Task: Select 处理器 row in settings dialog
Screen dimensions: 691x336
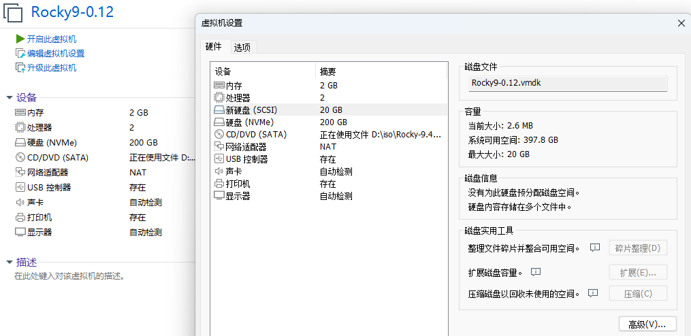Action: (x=329, y=97)
